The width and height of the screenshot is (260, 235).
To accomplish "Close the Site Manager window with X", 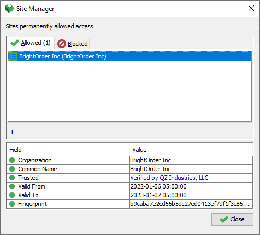I will (251, 8).
